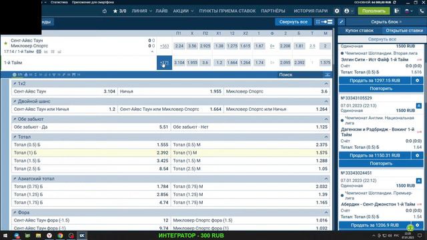Screen dimensions: 427x240
Task: Open ИСТОРИЯ ПАРИ menu item
Action: pyautogui.click(x=310, y=11)
